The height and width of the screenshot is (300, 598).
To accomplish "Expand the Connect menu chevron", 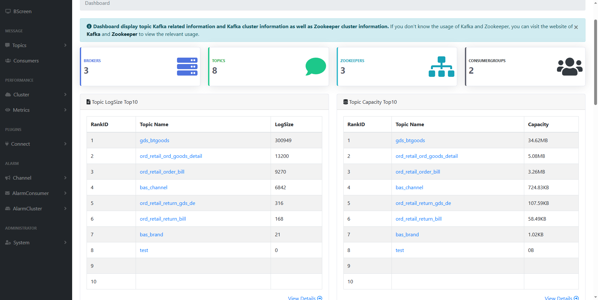I will pyautogui.click(x=65, y=144).
